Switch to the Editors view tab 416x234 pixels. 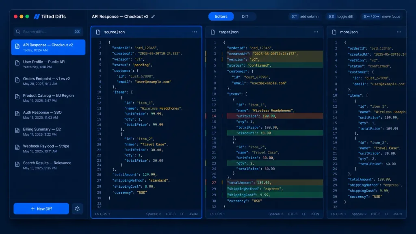pos(221,16)
